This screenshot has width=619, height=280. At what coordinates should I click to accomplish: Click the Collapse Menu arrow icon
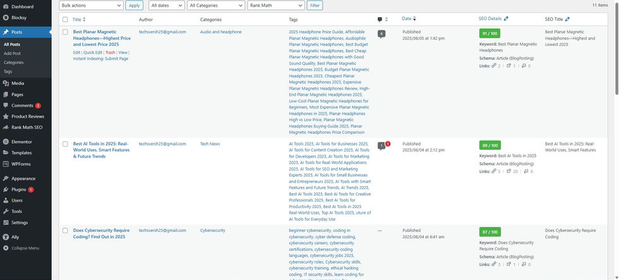(x=6, y=248)
